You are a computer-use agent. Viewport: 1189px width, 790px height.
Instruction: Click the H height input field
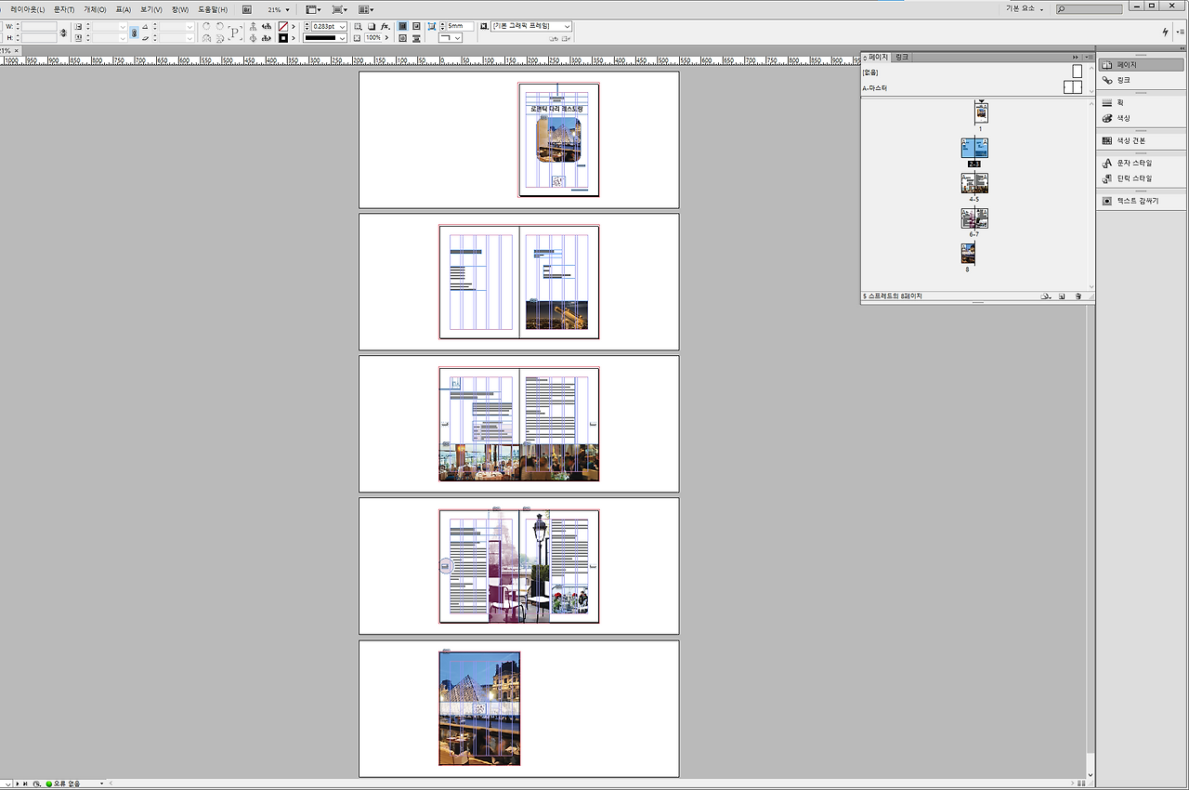pyautogui.click(x=39, y=38)
